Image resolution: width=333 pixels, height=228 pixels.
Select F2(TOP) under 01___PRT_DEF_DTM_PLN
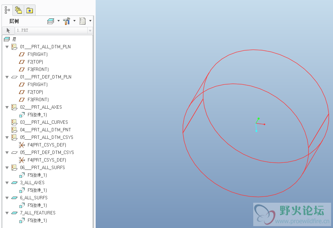(x=35, y=92)
